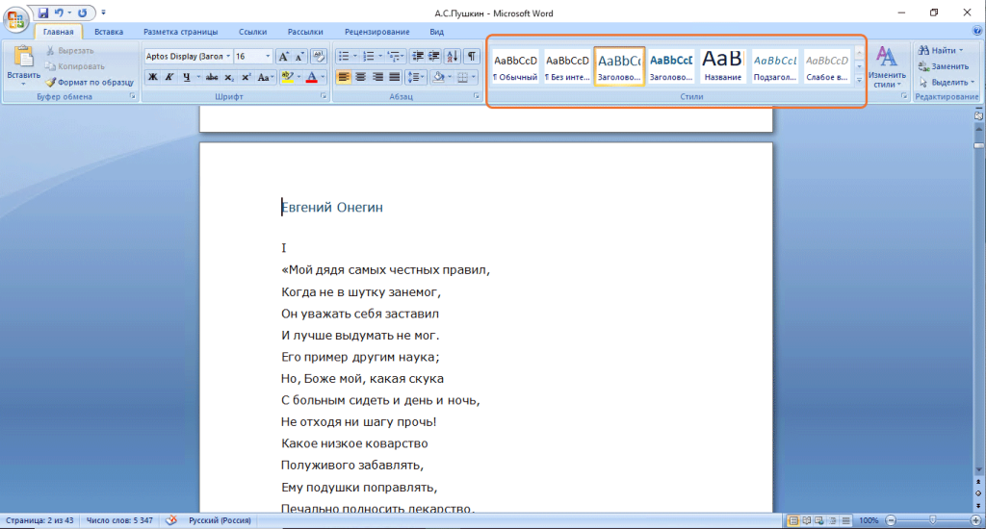Expand the font color arrow
Image resolution: width=986 pixels, height=529 pixels.
pos(323,77)
